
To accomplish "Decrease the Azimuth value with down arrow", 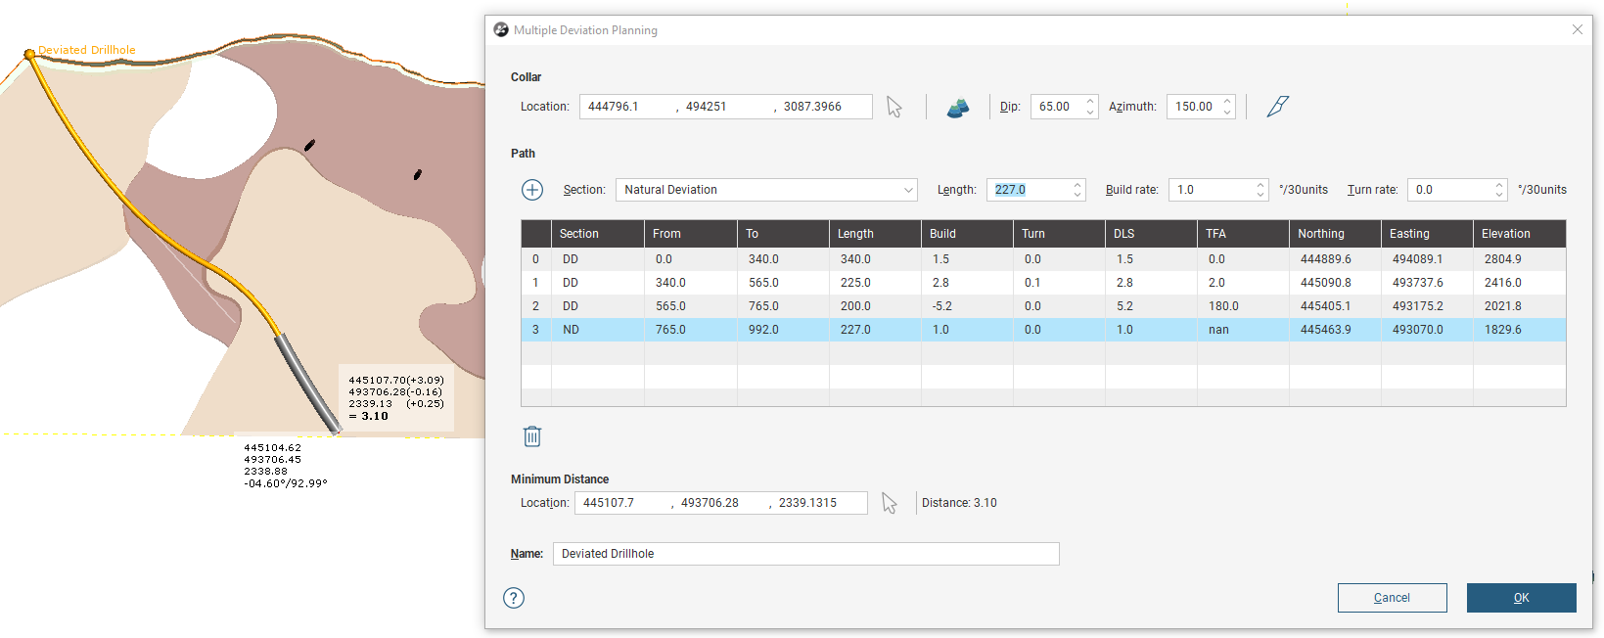I will click(x=1227, y=113).
